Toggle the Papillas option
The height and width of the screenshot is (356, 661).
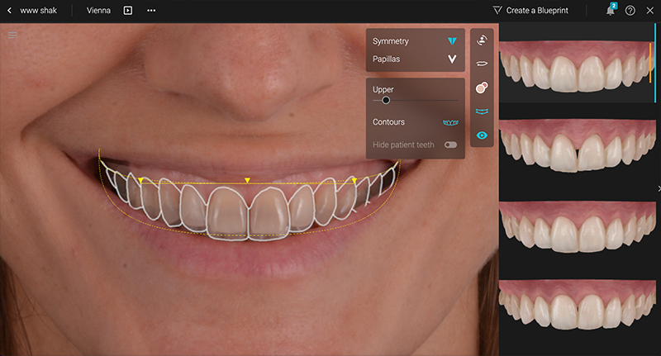451,59
